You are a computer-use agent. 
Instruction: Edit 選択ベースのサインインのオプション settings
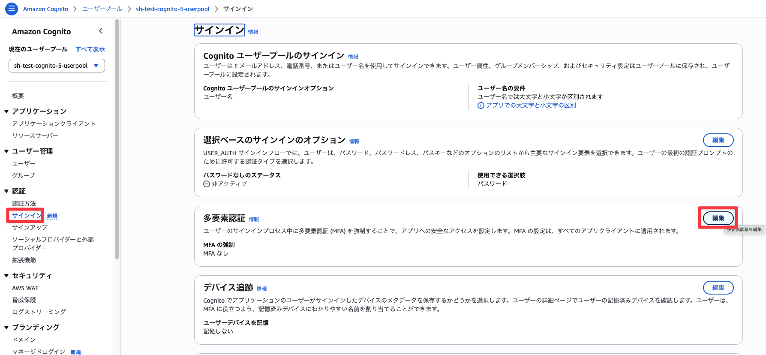coord(718,140)
